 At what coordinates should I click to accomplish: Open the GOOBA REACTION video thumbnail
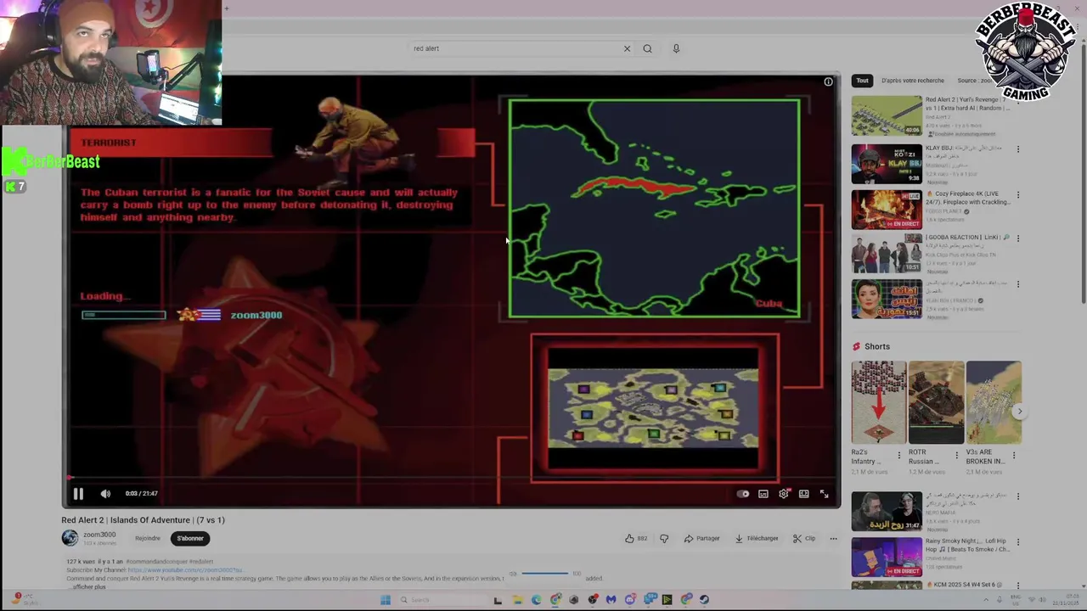coord(887,253)
